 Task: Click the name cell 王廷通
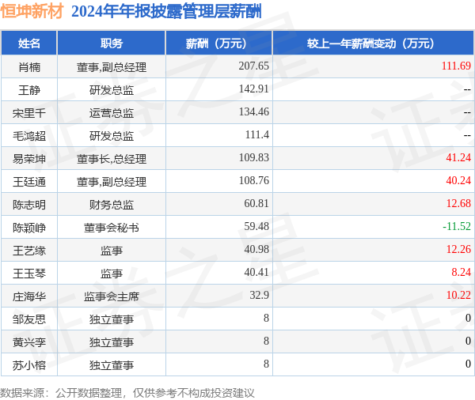pos(29,182)
